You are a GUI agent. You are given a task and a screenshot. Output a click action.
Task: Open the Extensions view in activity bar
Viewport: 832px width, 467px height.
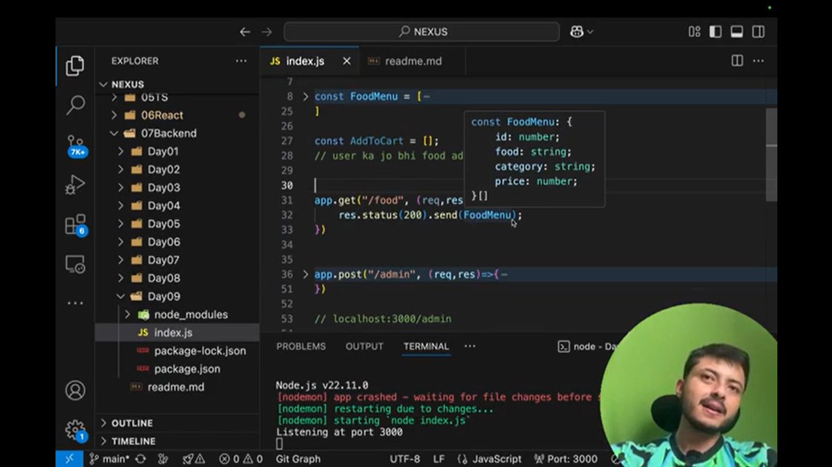75,224
